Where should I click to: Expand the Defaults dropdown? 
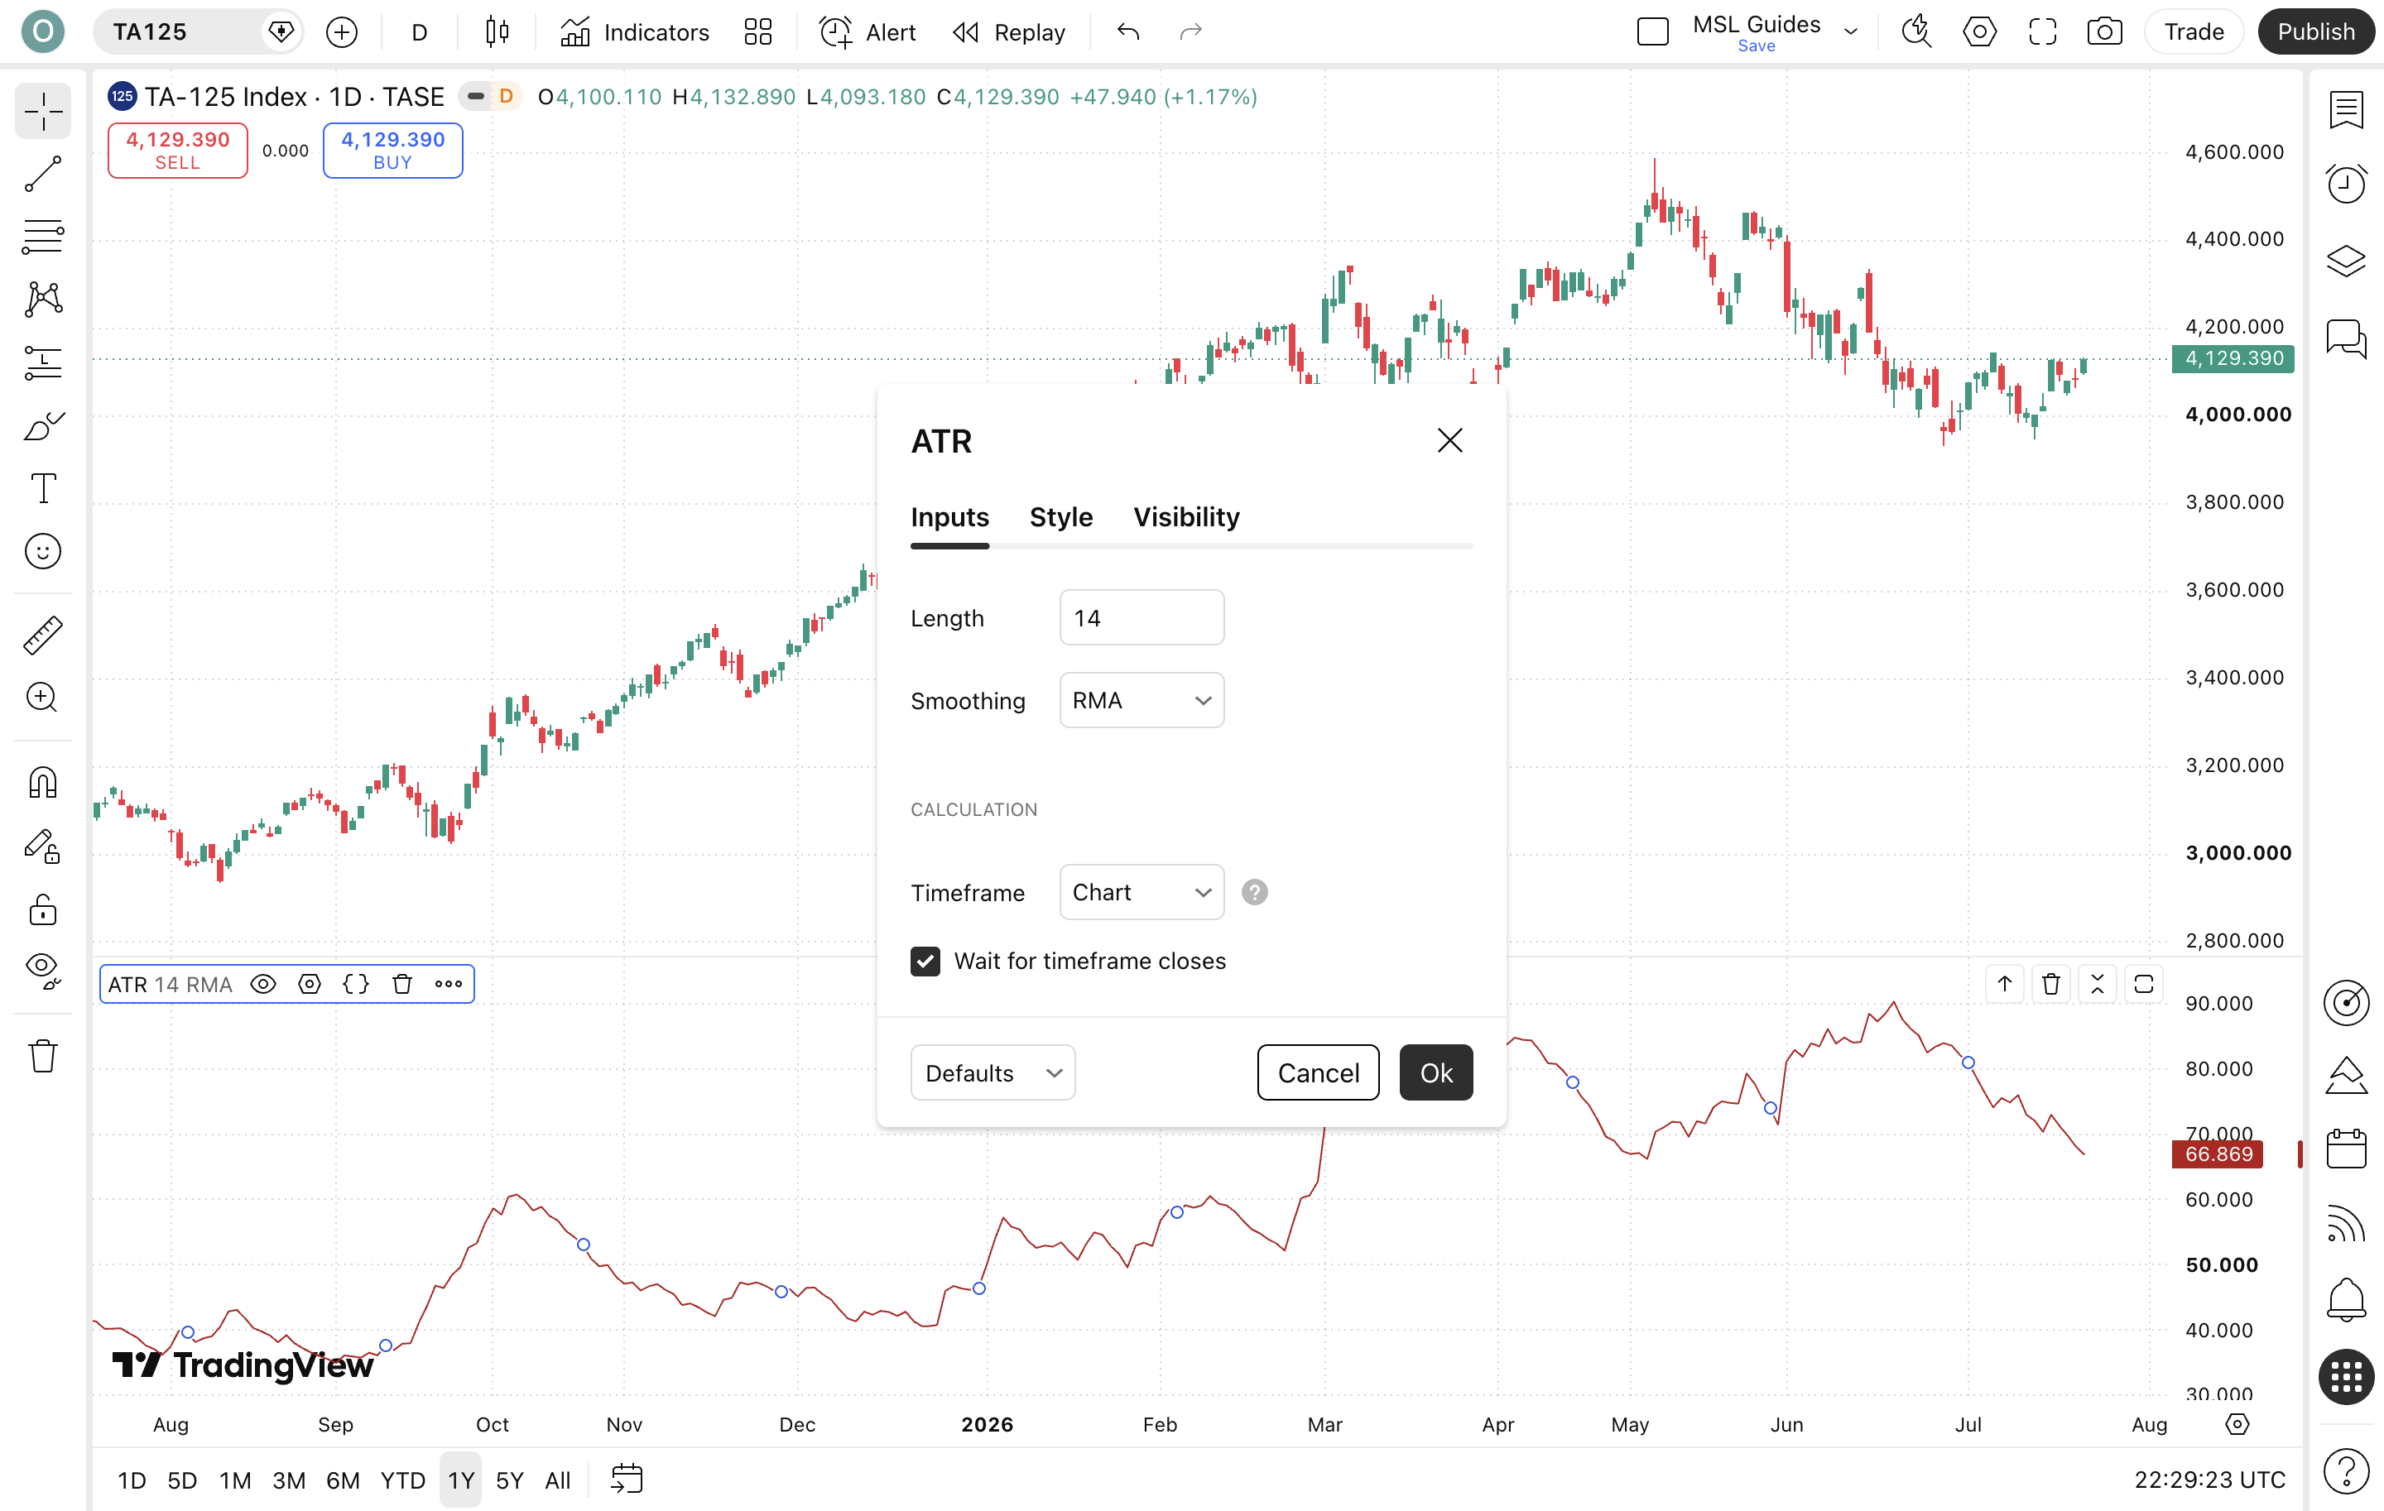click(x=993, y=1072)
